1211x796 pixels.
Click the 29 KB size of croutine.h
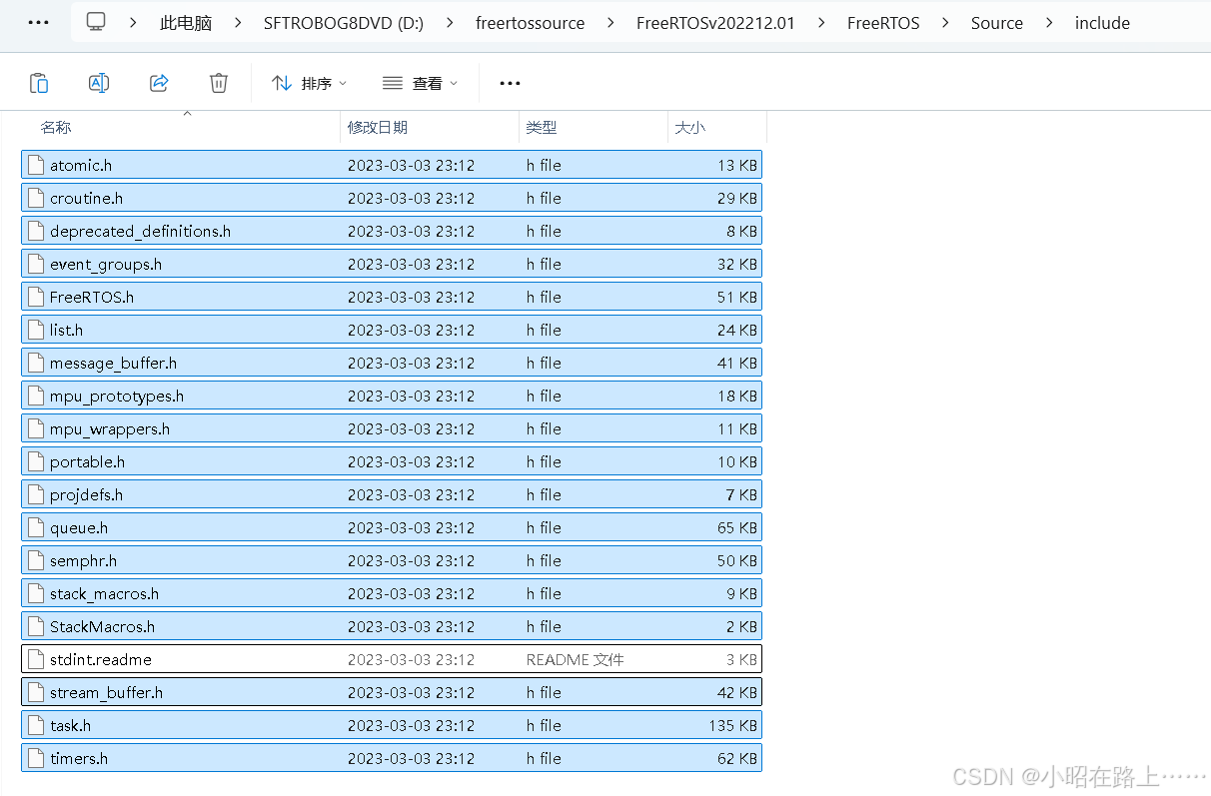(x=737, y=198)
